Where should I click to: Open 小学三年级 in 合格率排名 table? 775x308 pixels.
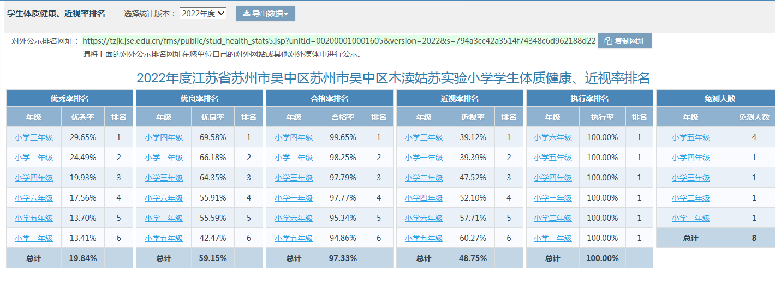tap(294, 178)
